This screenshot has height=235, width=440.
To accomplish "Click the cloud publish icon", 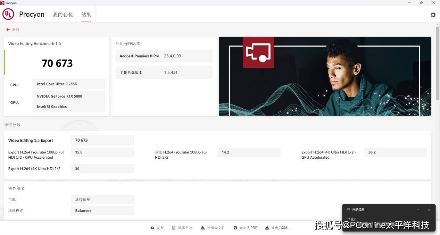I will (x=152, y=228).
